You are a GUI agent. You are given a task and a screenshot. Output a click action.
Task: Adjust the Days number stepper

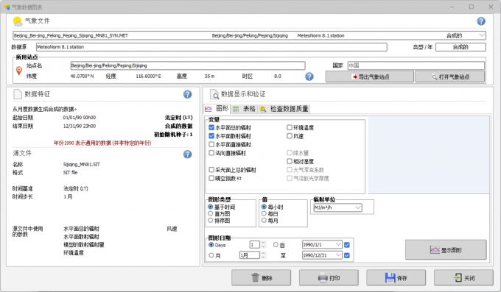pyautogui.click(x=263, y=245)
